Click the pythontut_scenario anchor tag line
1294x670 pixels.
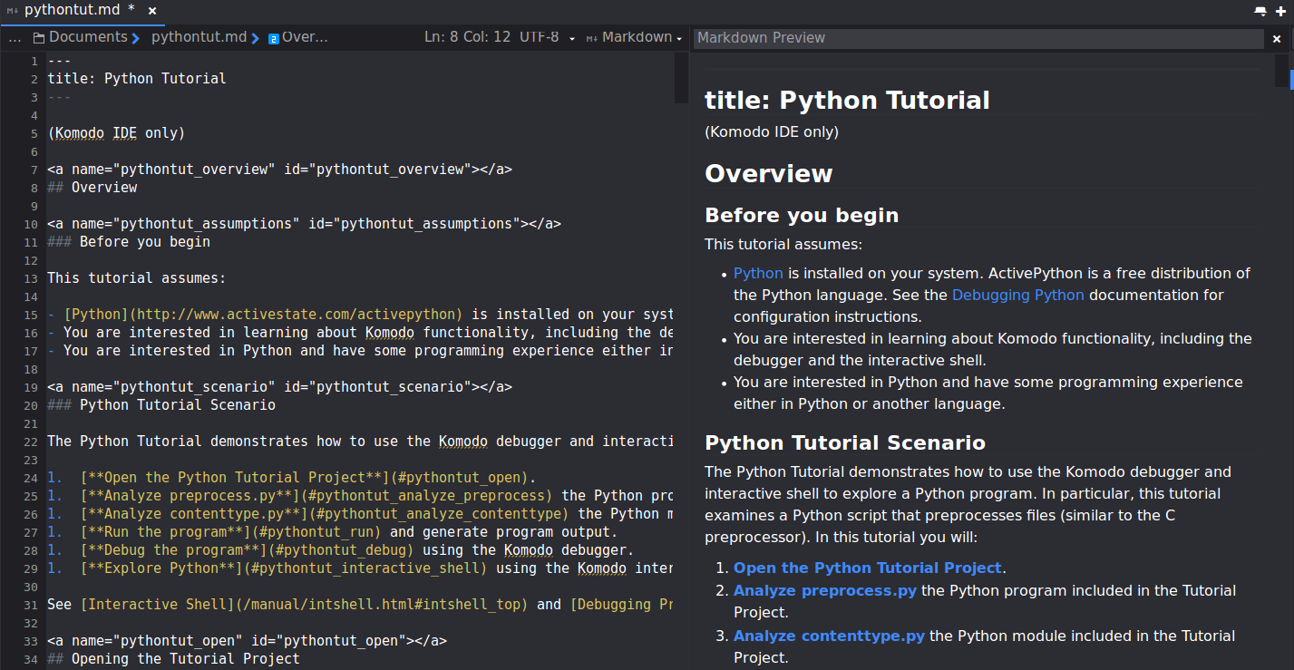pos(279,386)
